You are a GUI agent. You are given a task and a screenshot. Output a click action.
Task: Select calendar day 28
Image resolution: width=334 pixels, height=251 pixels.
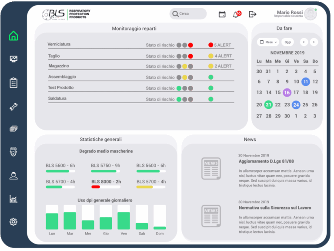pos(268,116)
